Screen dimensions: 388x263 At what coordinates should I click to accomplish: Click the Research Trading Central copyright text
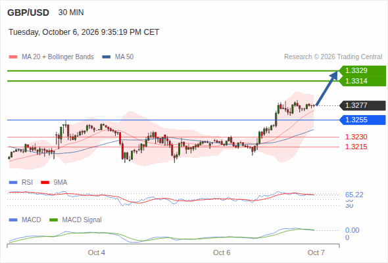pos(333,57)
